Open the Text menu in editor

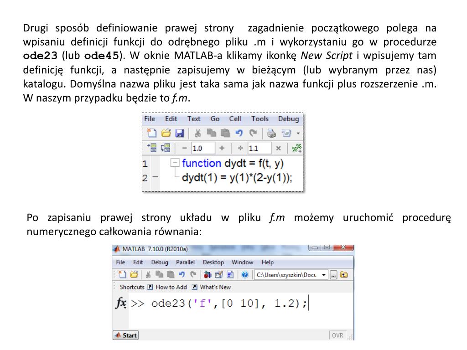[x=193, y=119]
